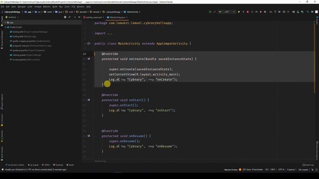The width and height of the screenshot is (319, 179).
Task: Open the Run menu
Action: coord(61,6)
